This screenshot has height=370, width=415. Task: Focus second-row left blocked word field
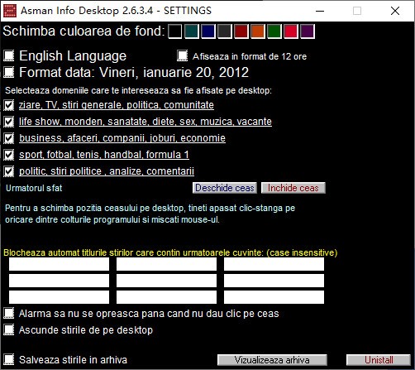[59, 281]
